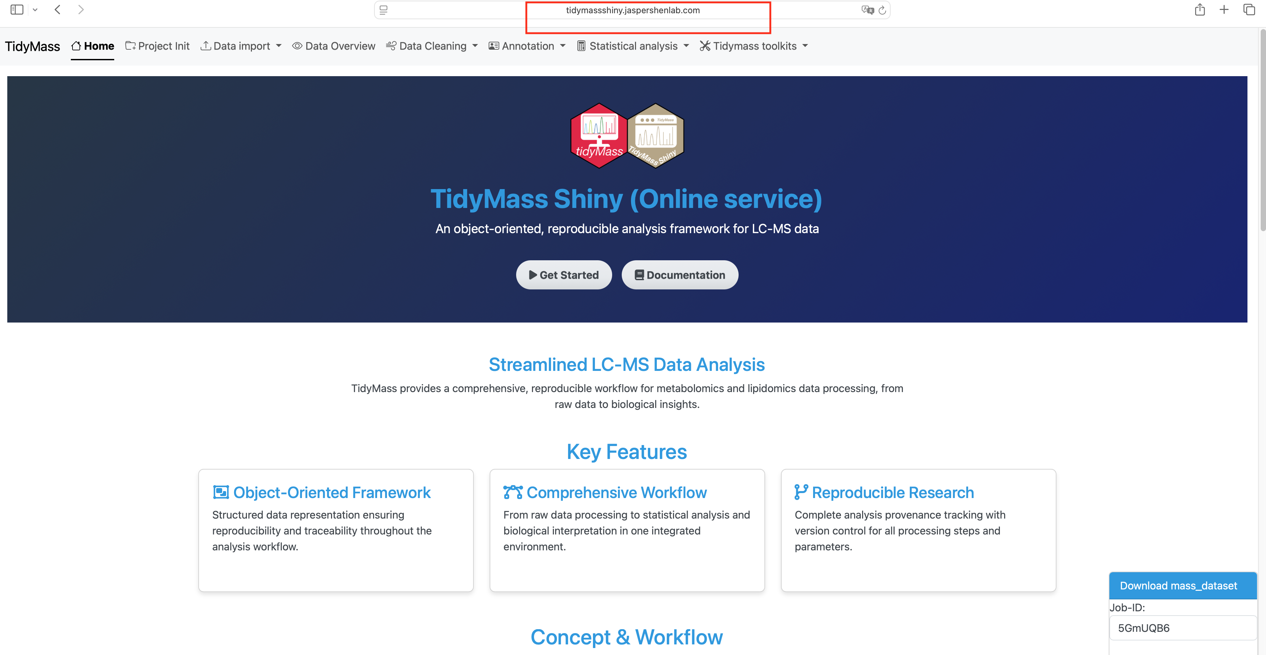Open the Safari share icon
This screenshot has width=1266, height=655.
1200,10
